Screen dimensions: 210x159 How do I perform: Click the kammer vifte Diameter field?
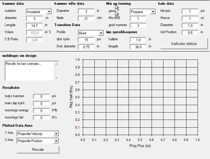point(86,12)
